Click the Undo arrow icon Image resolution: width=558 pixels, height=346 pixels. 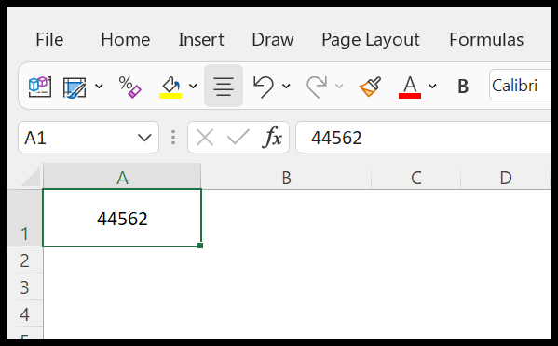pyautogui.click(x=264, y=86)
